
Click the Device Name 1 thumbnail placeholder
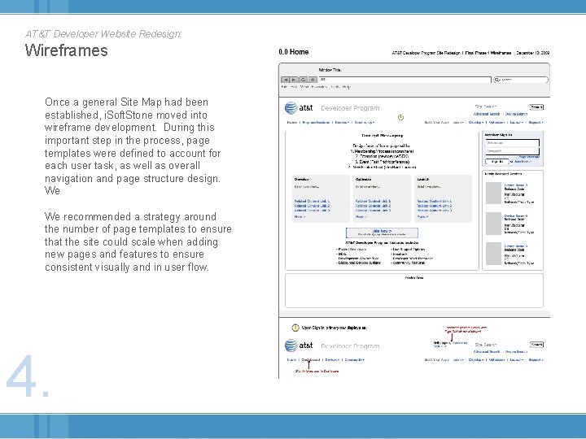click(493, 193)
